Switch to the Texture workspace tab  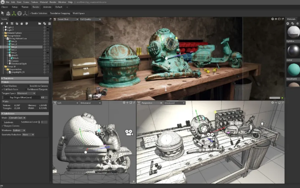click(x=25, y=7)
